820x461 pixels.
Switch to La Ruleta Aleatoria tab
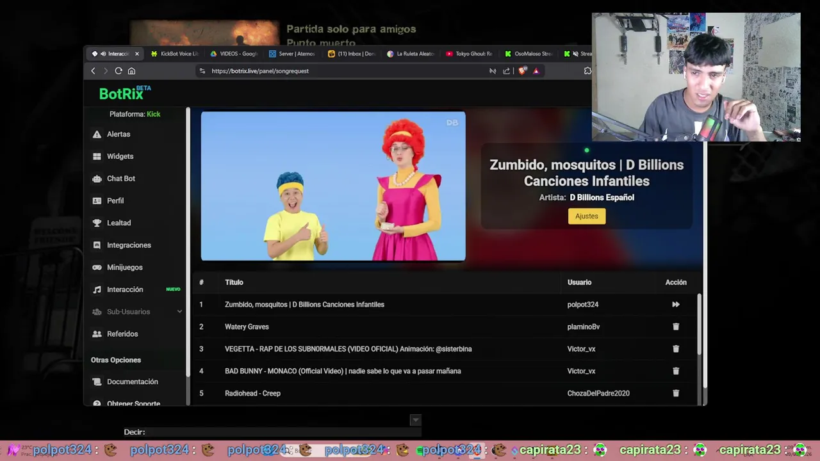click(x=411, y=54)
